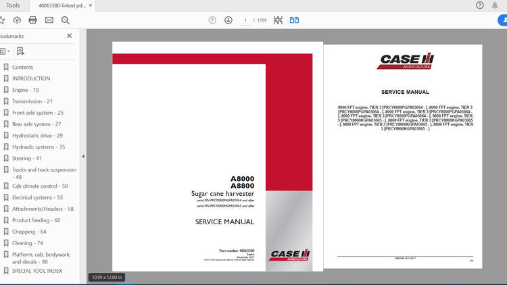Click the fit page scrolling mode icon
This screenshot has width=507, height=285.
pyautogui.click(x=278, y=20)
